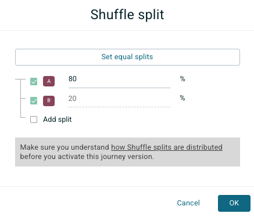
Task: Click the gray info banner's second line of text
Action: click(x=87, y=157)
